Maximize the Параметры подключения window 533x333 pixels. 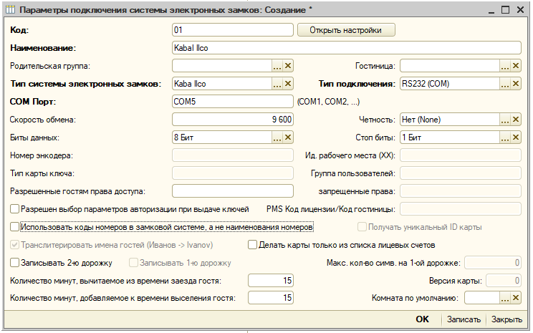[506, 10]
